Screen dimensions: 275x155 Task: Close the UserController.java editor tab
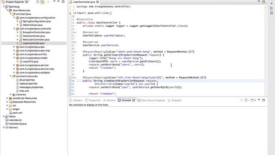98,2
